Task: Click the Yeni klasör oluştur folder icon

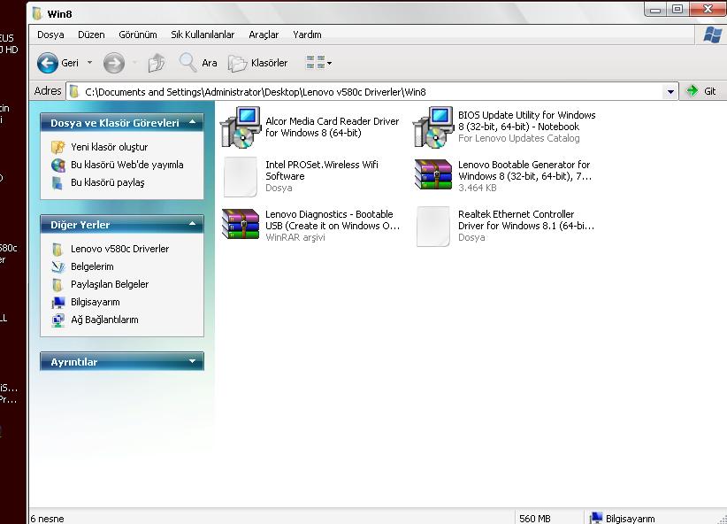Action: pyautogui.click(x=58, y=147)
